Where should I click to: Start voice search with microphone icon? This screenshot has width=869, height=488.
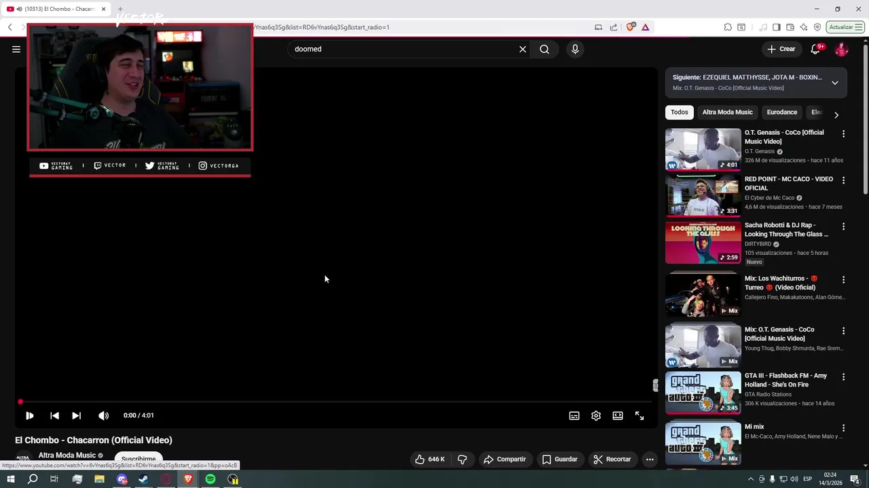point(575,49)
